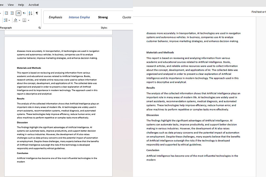Apply the Strong style
The image size is (266, 177).
[103, 17]
